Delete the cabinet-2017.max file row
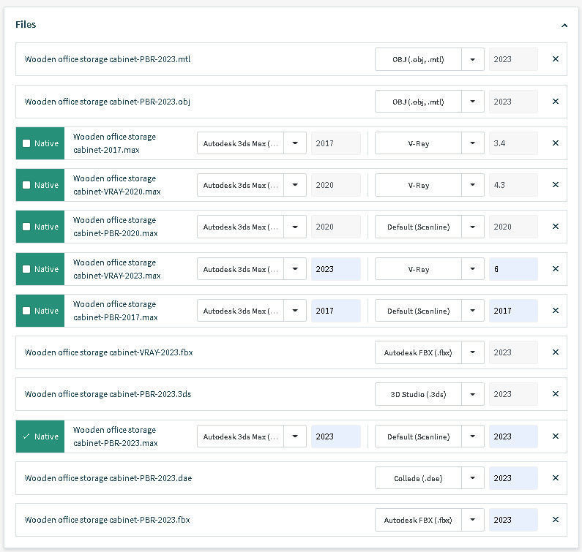Image resolution: width=582 pixels, height=552 pixels. coord(555,143)
